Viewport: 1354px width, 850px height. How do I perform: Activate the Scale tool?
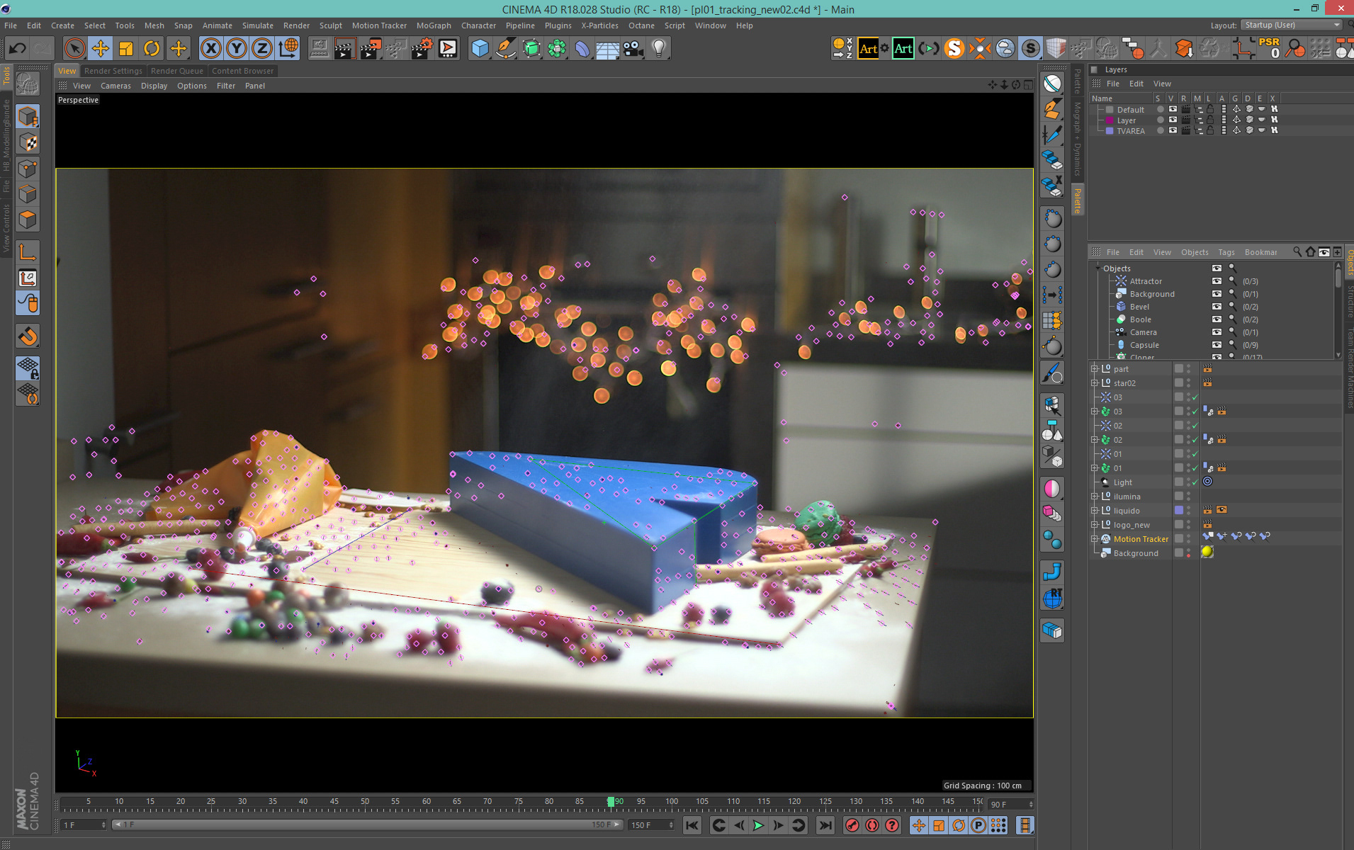coord(126,49)
